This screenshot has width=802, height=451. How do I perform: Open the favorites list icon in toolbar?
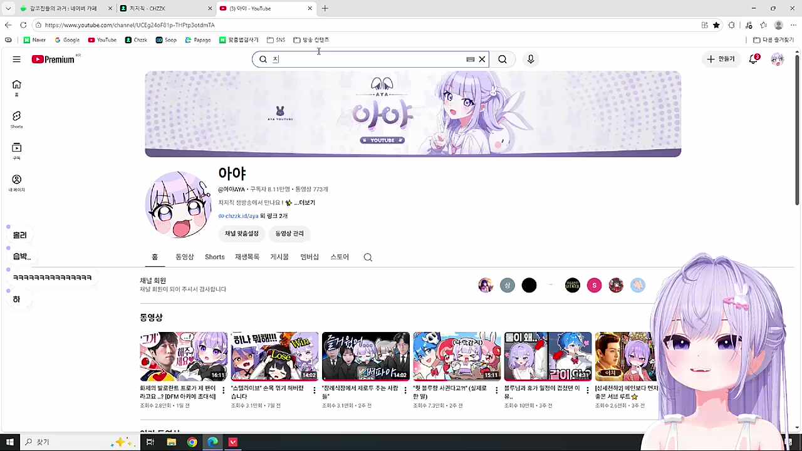pos(763,25)
